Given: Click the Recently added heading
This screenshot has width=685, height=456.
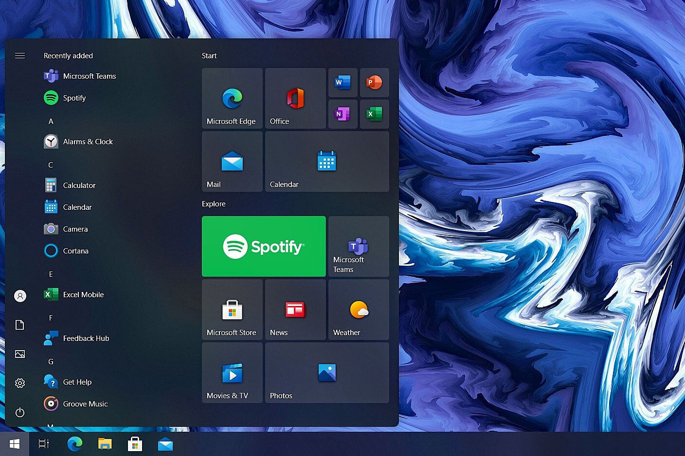Looking at the screenshot, I should coord(68,56).
